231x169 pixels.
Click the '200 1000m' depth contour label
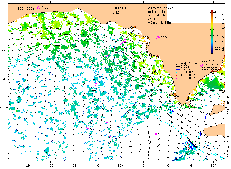click(26, 9)
